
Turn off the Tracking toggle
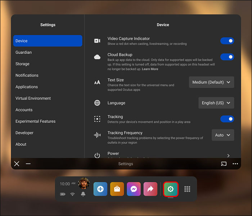[227, 119]
